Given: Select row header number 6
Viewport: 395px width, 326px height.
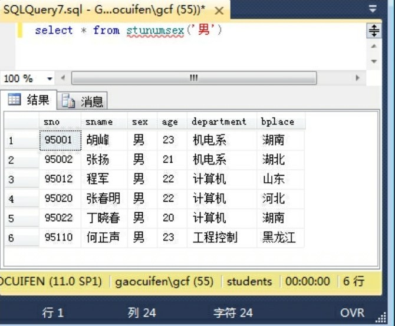Looking at the screenshot, I should (22, 238).
